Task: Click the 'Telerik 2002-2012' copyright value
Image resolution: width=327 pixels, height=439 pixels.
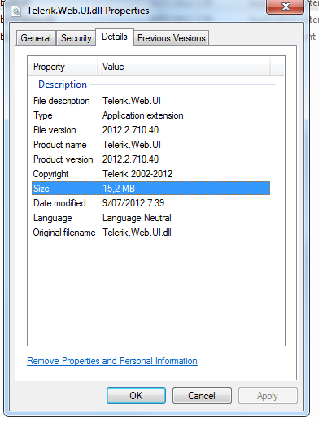Action: click(137, 174)
